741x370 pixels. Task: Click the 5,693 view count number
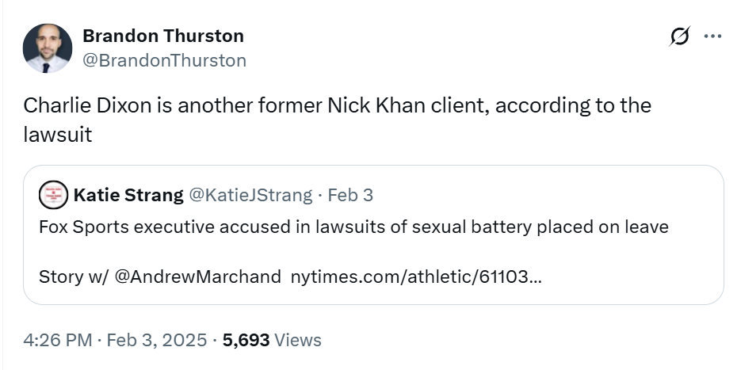tap(246, 340)
